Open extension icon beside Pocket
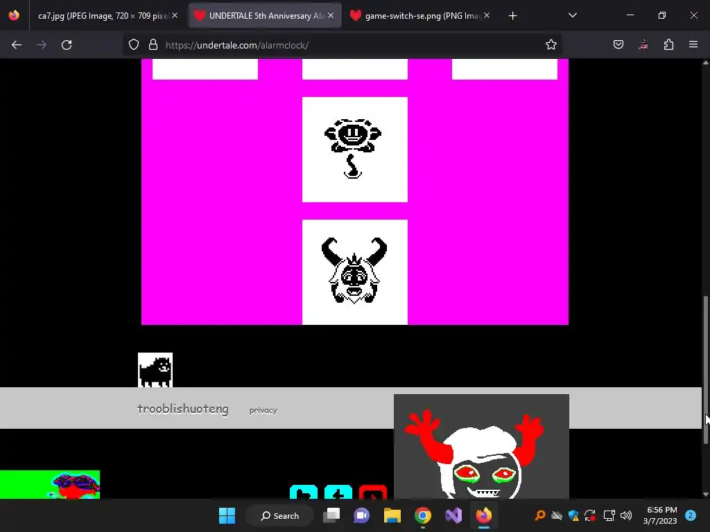This screenshot has width=710, height=532. [643, 44]
